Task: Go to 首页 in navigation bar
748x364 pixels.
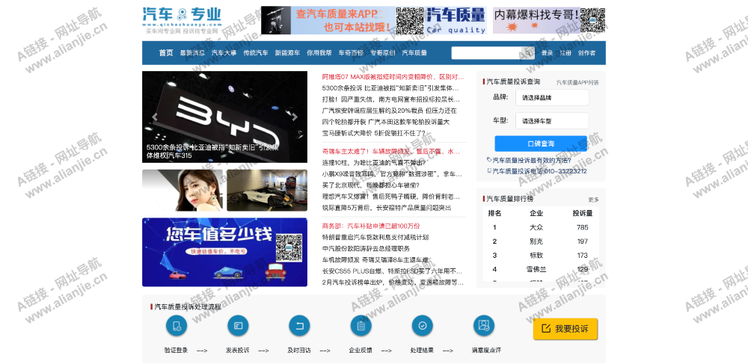Action: click(x=166, y=53)
